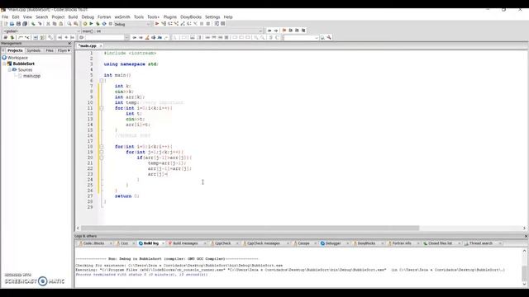Select the Workspace tree root
This screenshot has width=529, height=297.
coord(17,58)
